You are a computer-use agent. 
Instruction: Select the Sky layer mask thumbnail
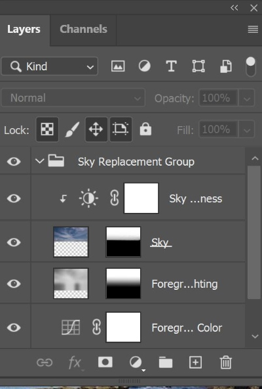[x=123, y=242]
